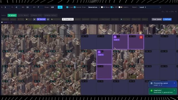Toggle the Local 1: 2 queue indicator
The width and height of the screenshot is (178, 100).
(x=2, y=22)
